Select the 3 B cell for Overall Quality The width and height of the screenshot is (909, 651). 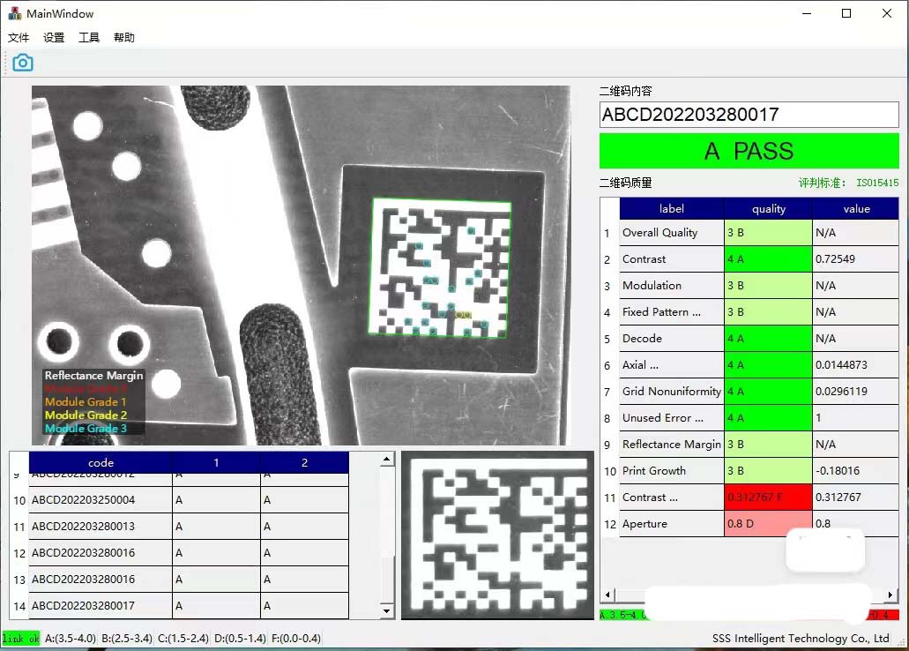pos(769,233)
